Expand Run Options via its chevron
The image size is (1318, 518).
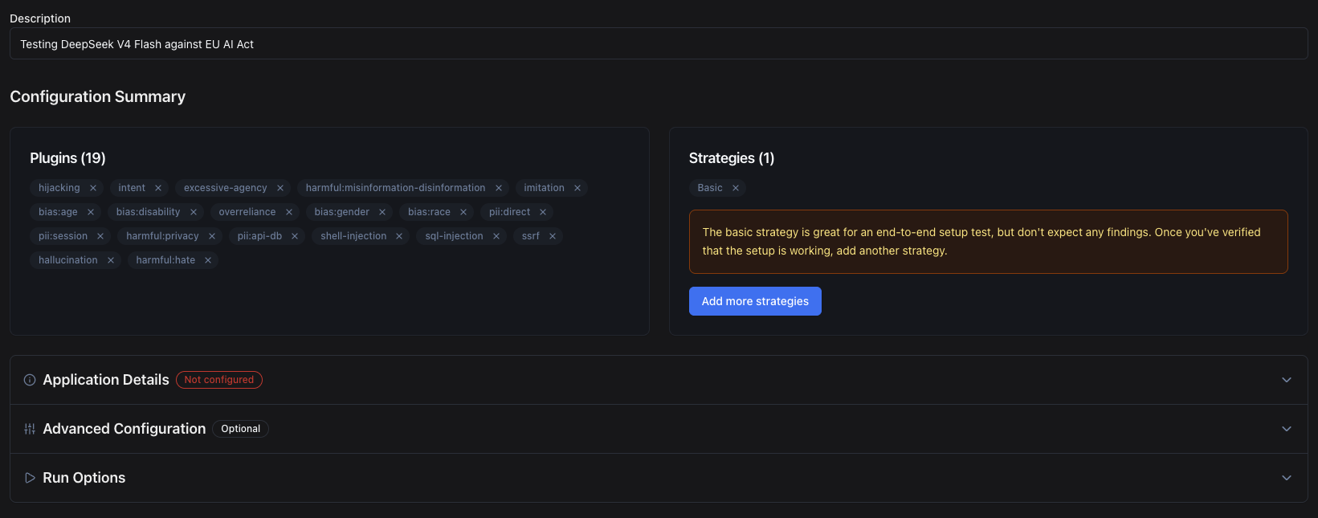[1287, 478]
